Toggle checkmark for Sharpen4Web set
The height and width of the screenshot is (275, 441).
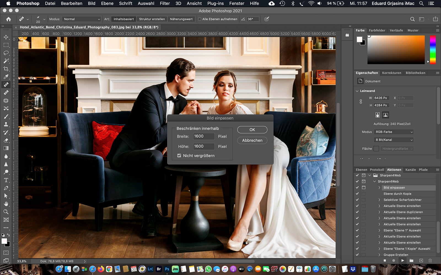click(357, 175)
